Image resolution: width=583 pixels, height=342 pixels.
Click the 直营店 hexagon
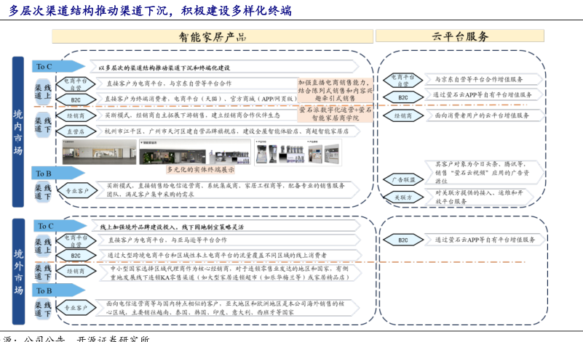[76, 131]
